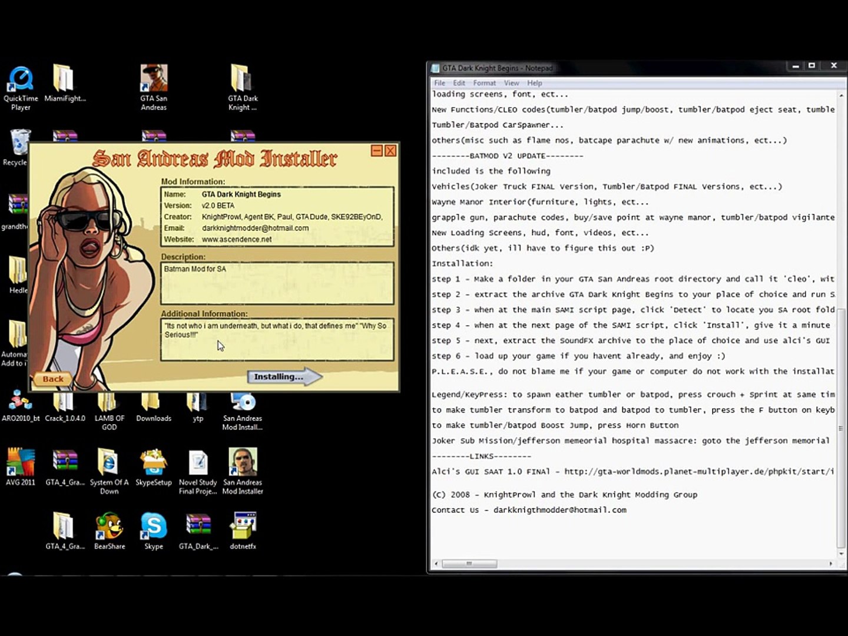
Task: Open the MiamiFight folder icon
Action: pos(64,84)
